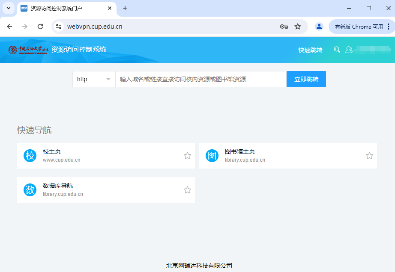Screen dimensions: 395x272
Task: Bookmark this page with the star icon
Action: (x=298, y=27)
